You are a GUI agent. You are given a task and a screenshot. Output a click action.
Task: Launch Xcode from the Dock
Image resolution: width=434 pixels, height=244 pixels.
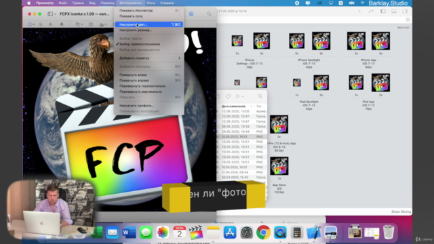click(x=313, y=232)
